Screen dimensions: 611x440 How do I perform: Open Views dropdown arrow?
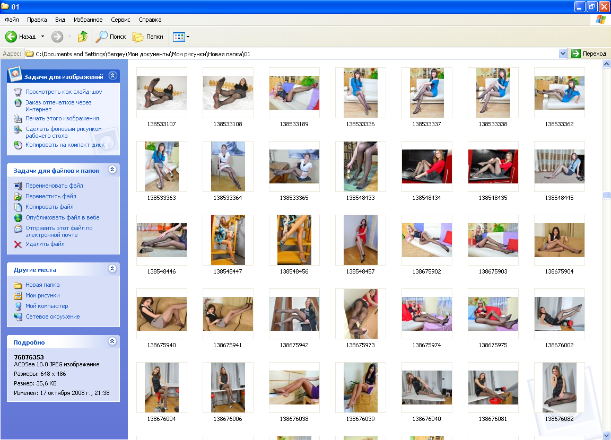coord(188,37)
